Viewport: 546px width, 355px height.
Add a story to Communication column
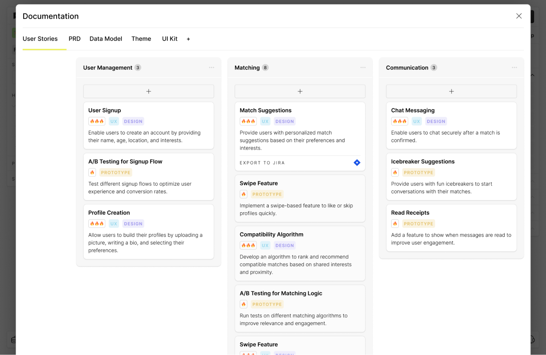(x=451, y=91)
